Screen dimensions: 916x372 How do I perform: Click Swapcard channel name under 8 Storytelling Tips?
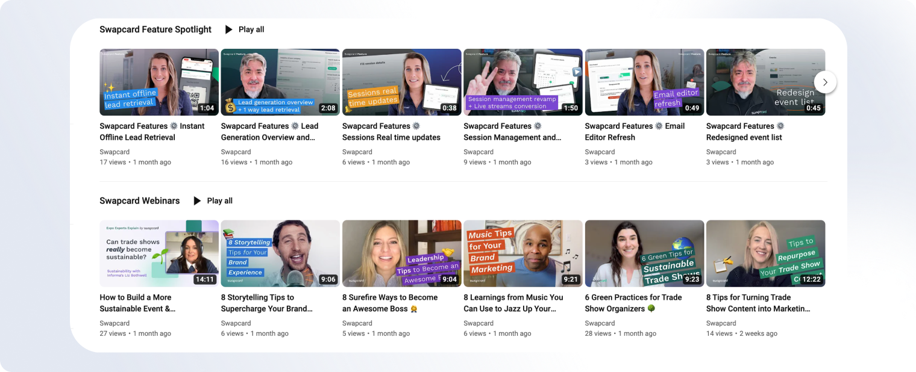(x=236, y=324)
